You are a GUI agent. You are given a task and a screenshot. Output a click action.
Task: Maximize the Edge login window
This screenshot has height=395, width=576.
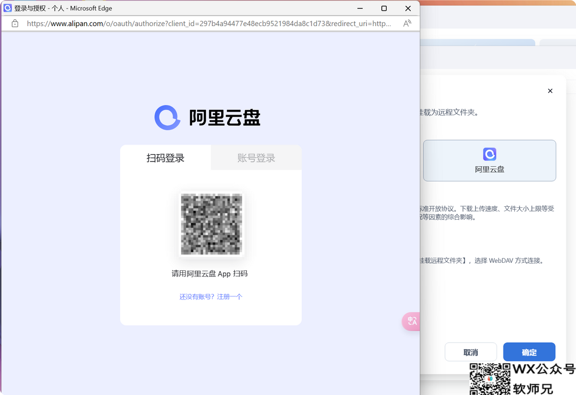coord(384,8)
